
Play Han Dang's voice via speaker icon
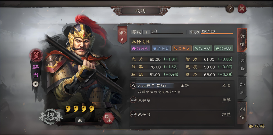[x=36, y=84]
